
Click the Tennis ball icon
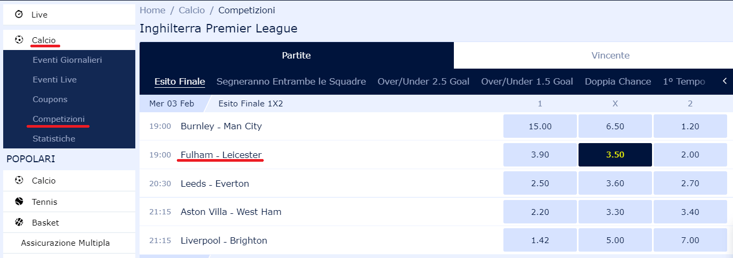19,202
